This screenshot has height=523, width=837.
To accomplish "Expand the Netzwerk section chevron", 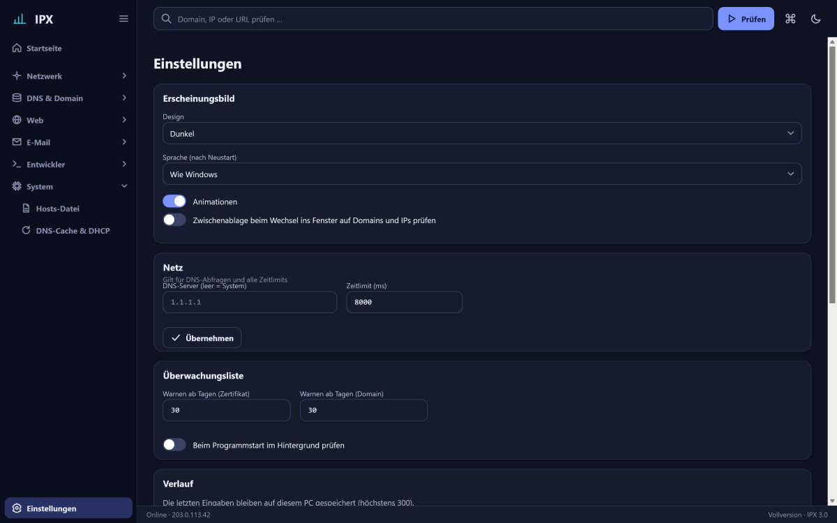I will pos(124,76).
